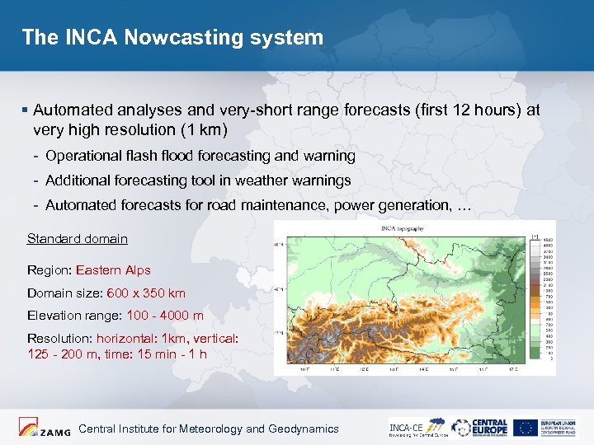Screen dimensions: 594x445
Task: Select the slide title 'The INCA Nowcasting system'
Action: 172,37
